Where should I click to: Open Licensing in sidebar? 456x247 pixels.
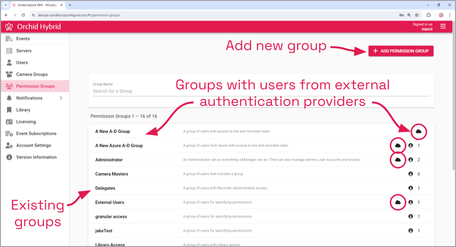point(35,122)
